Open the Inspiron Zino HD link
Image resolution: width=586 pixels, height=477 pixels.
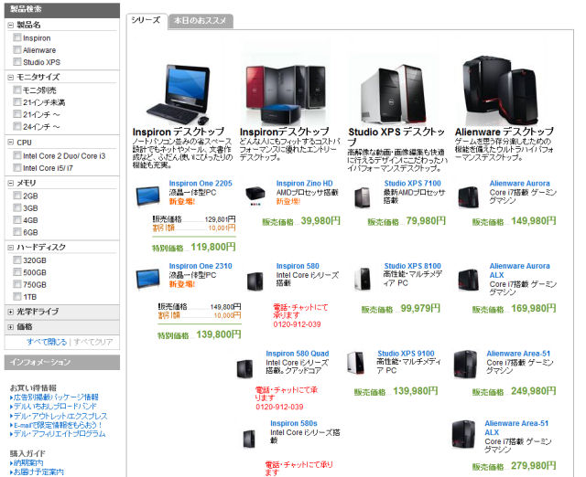(304, 184)
